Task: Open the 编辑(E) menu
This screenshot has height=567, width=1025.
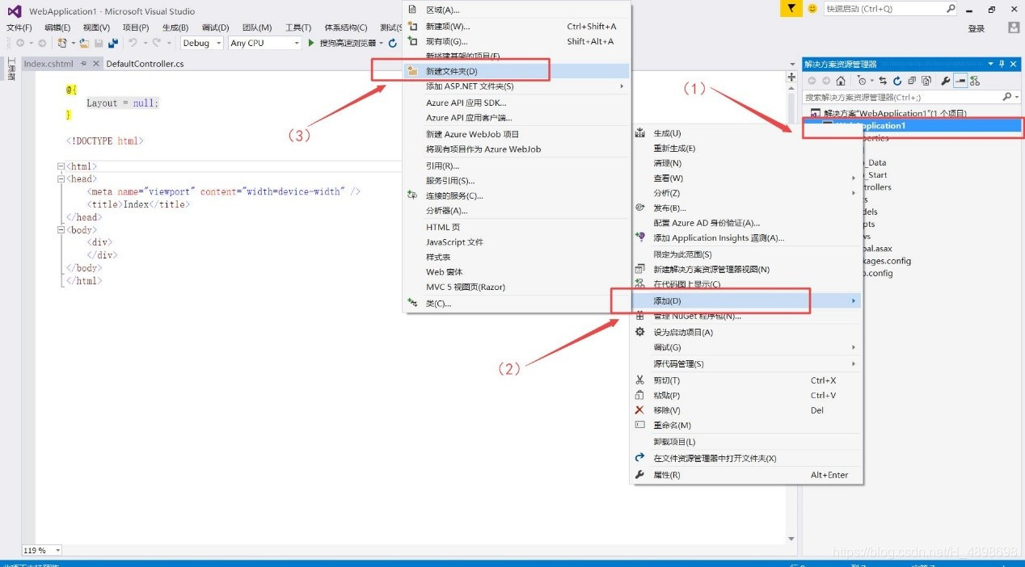Action: click(x=57, y=27)
